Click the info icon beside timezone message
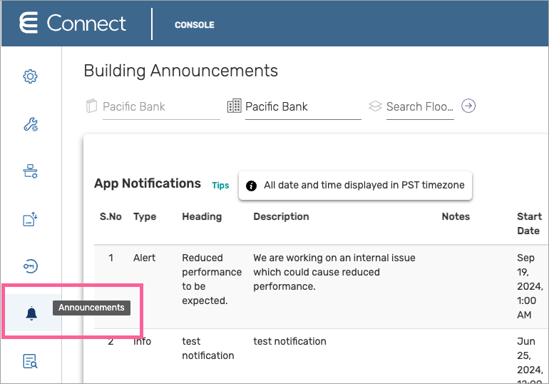 [251, 186]
